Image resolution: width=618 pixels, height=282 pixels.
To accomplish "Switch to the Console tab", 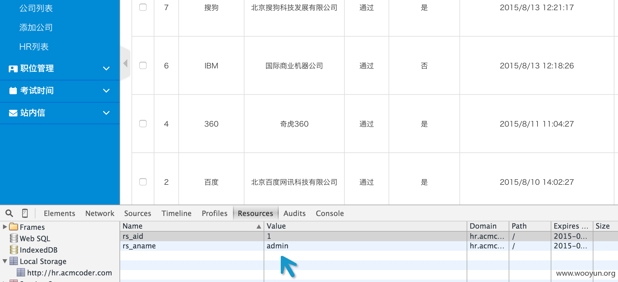I will [x=330, y=213].
